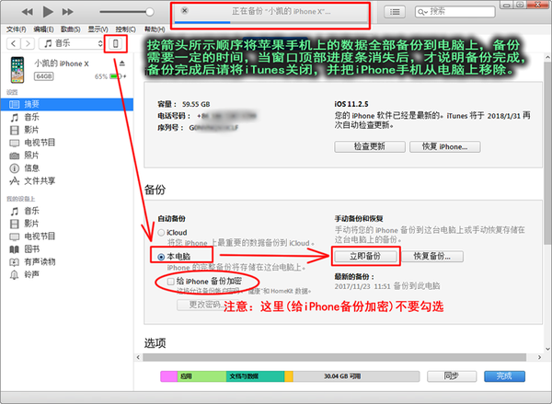Click the 恢复备份... button
This screenshot has width=552, height=404.
click(432, 257)
